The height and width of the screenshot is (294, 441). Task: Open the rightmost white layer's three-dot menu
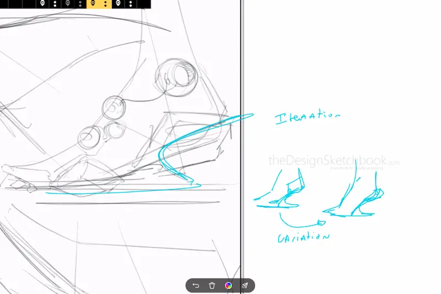point(131,4)
